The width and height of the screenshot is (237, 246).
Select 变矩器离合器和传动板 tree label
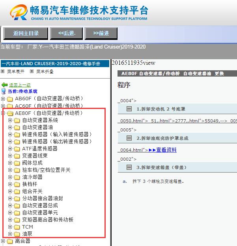(48, 220)
